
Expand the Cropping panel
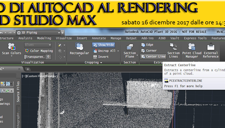click(x=93, y=63)
